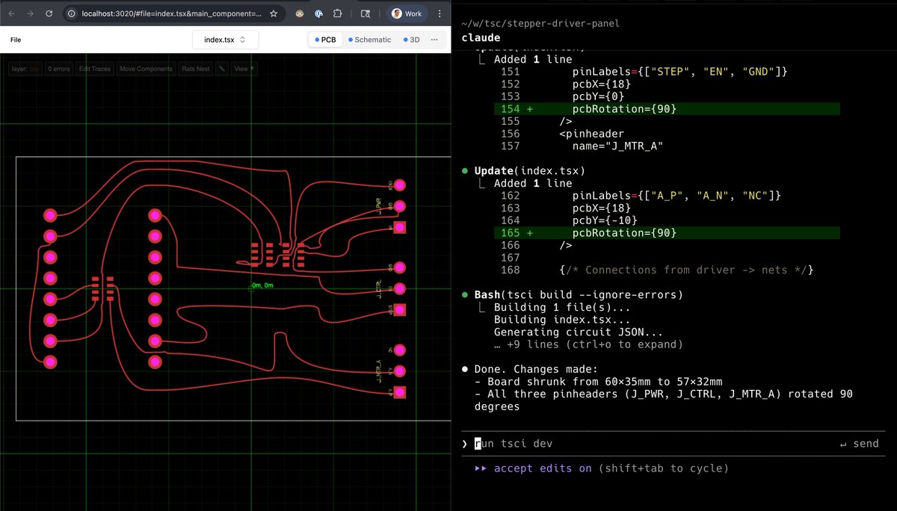Open the tab search icon in Chrome toolbar
897x511 pixels.
365,13
